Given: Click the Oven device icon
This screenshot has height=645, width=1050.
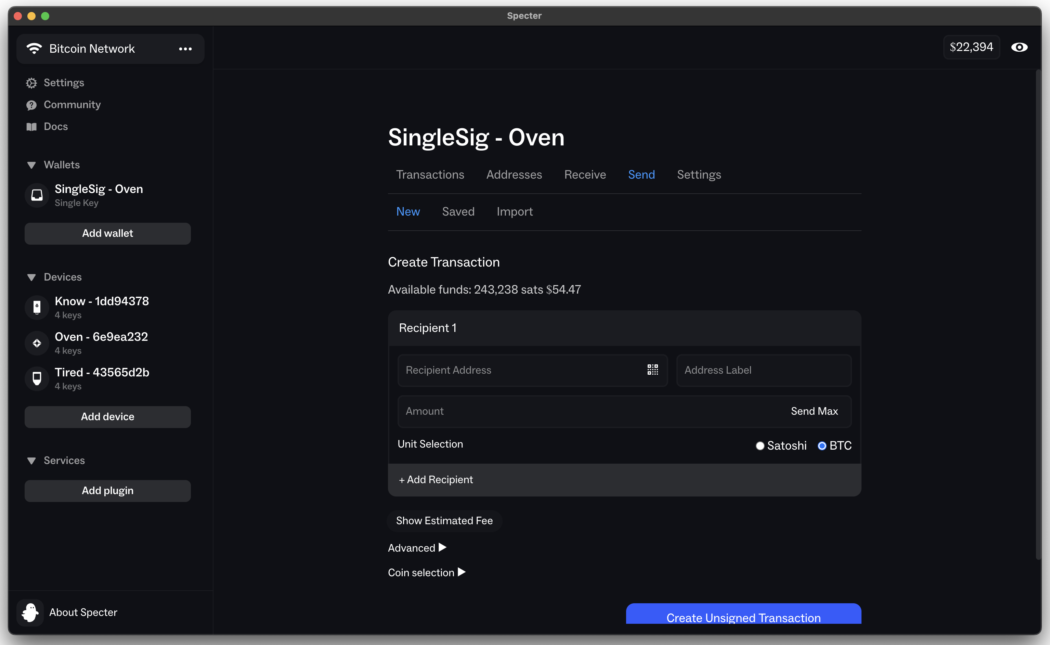Looking at the screenshot, I should (x=37, y=343).
